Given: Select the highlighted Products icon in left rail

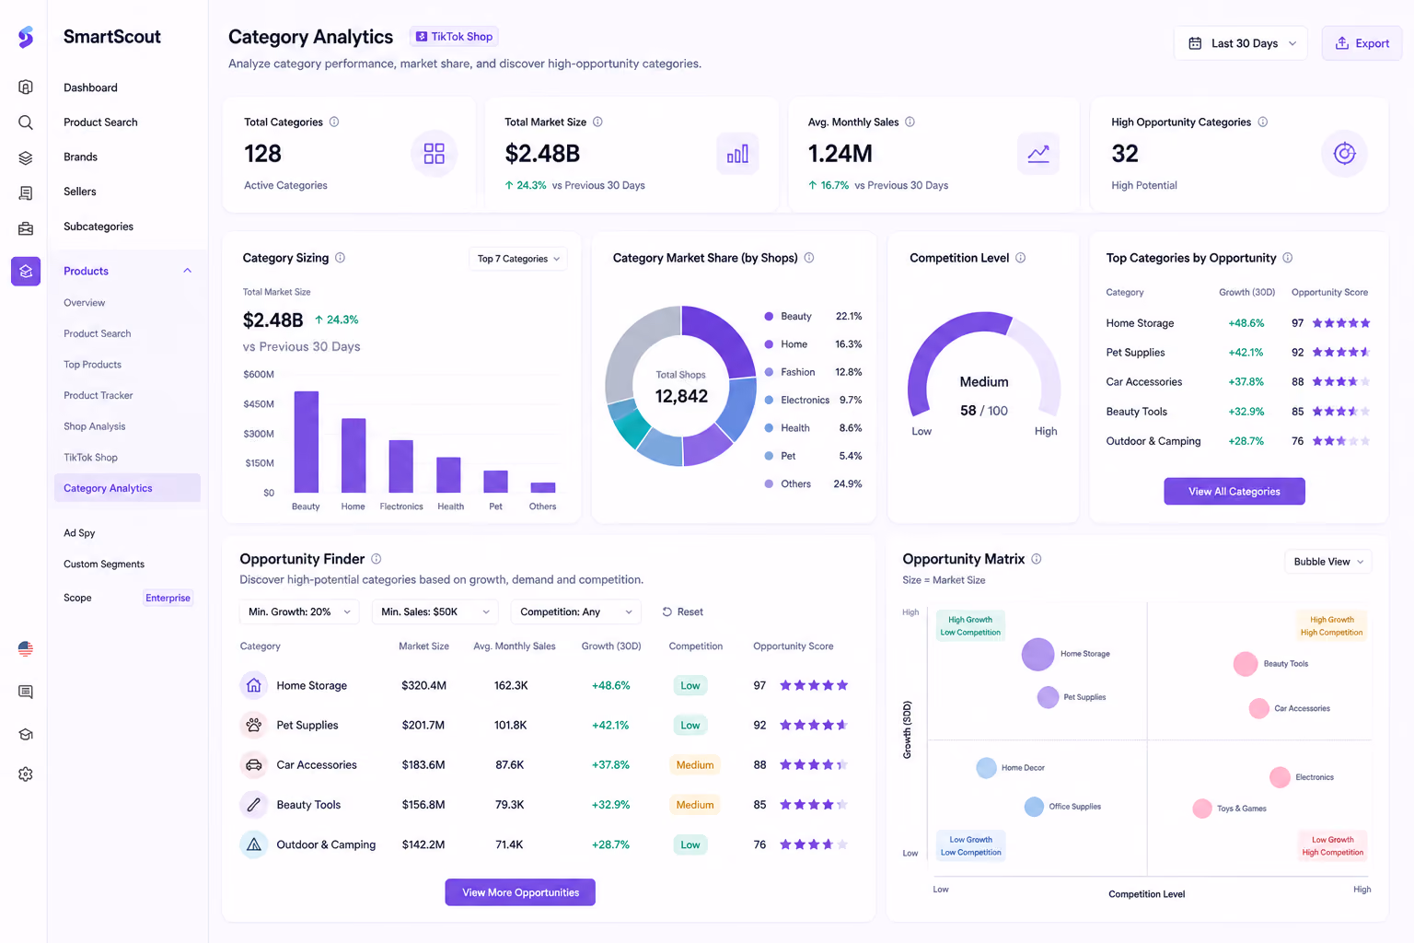Looking at the screenshot, I should click(26, 271).
